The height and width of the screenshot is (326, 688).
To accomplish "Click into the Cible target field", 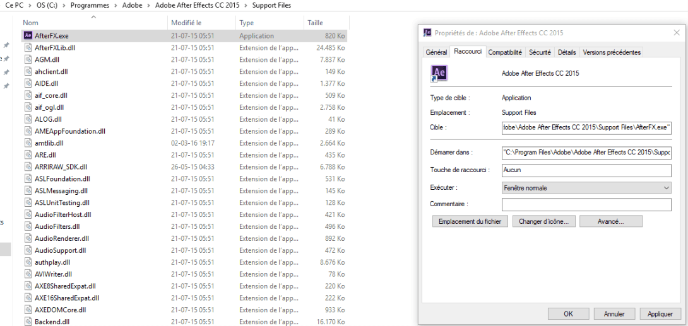I will (586, 127).
